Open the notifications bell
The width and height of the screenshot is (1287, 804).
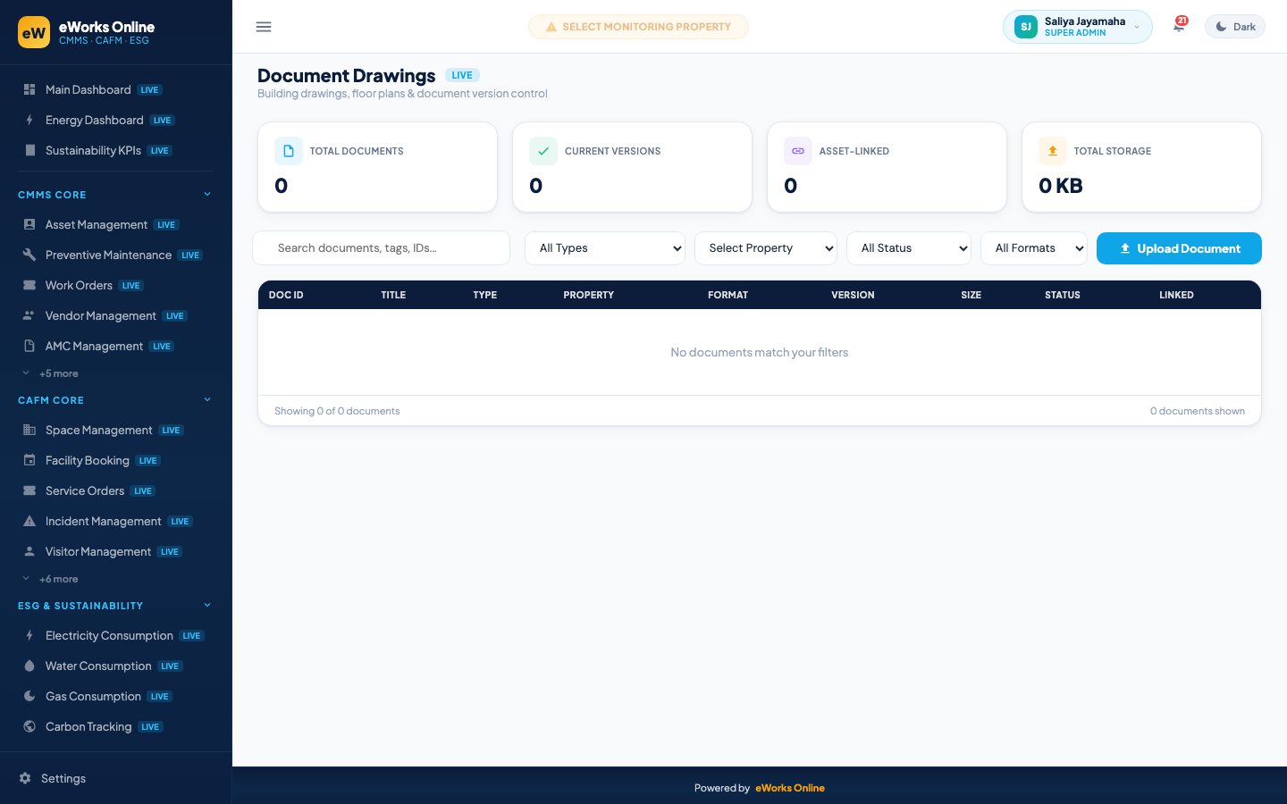click(1179, 26)
